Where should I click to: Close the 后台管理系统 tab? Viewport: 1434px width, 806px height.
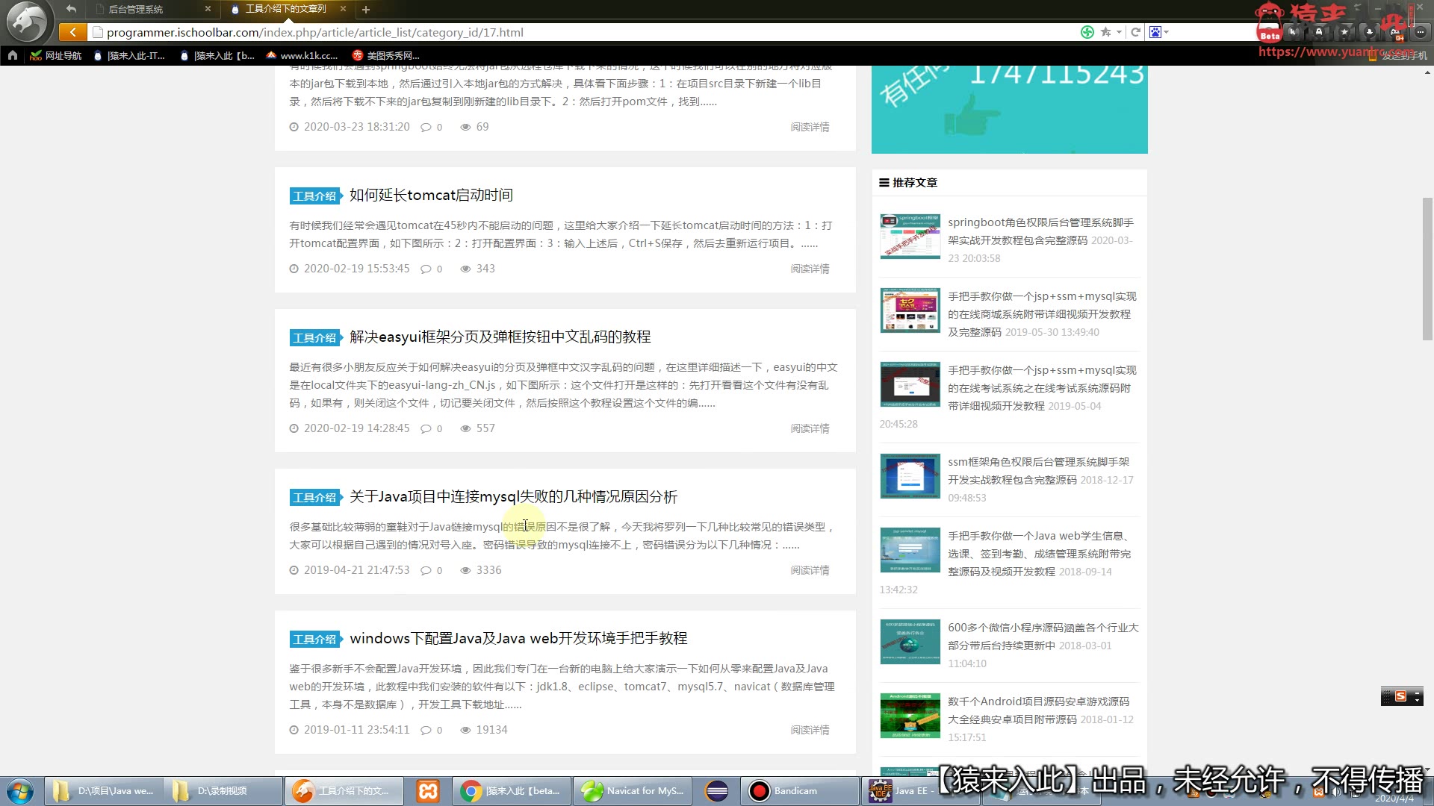pyautogui.click(x=208, y=9)
